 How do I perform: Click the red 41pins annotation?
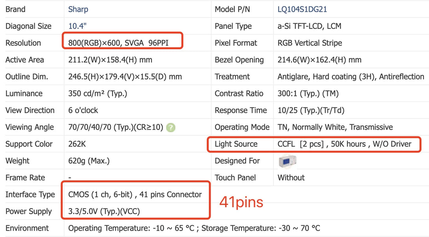[241, 202]
